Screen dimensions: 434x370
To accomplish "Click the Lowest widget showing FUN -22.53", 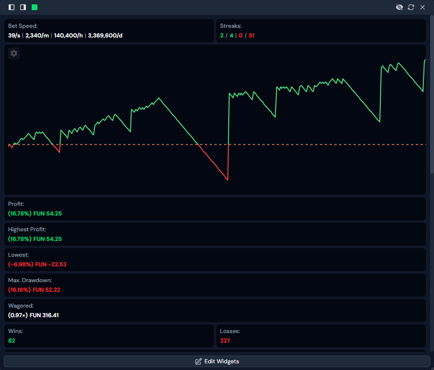I will [x=215, y=260].
